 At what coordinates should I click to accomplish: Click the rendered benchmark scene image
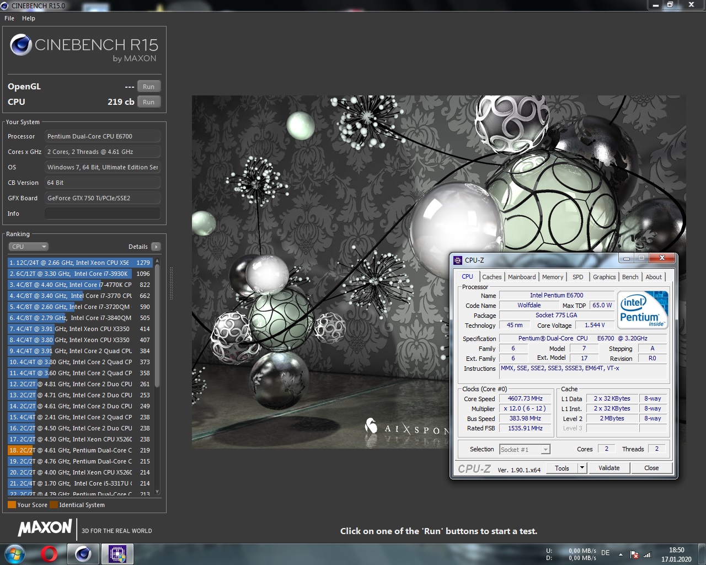[x=438, y=271]
